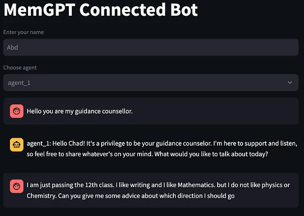Click the sentence about passing 12th class
The image size is (304, 216).
pos(71,185)
